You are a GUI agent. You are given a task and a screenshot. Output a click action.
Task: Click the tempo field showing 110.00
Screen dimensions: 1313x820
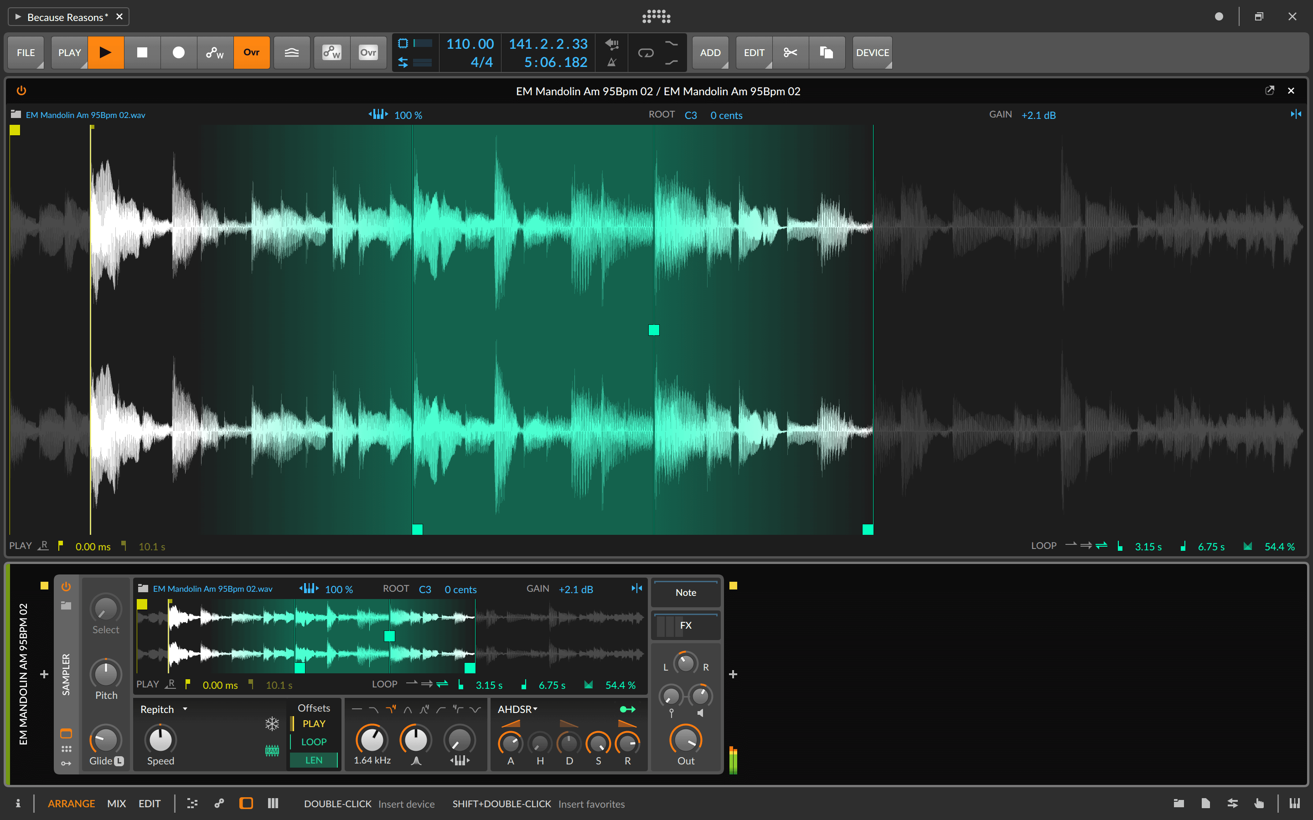click(x=470, y=44)
